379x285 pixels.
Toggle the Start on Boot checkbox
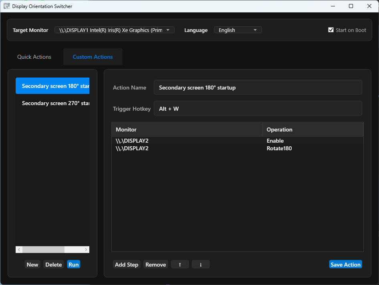pos(331,30)
